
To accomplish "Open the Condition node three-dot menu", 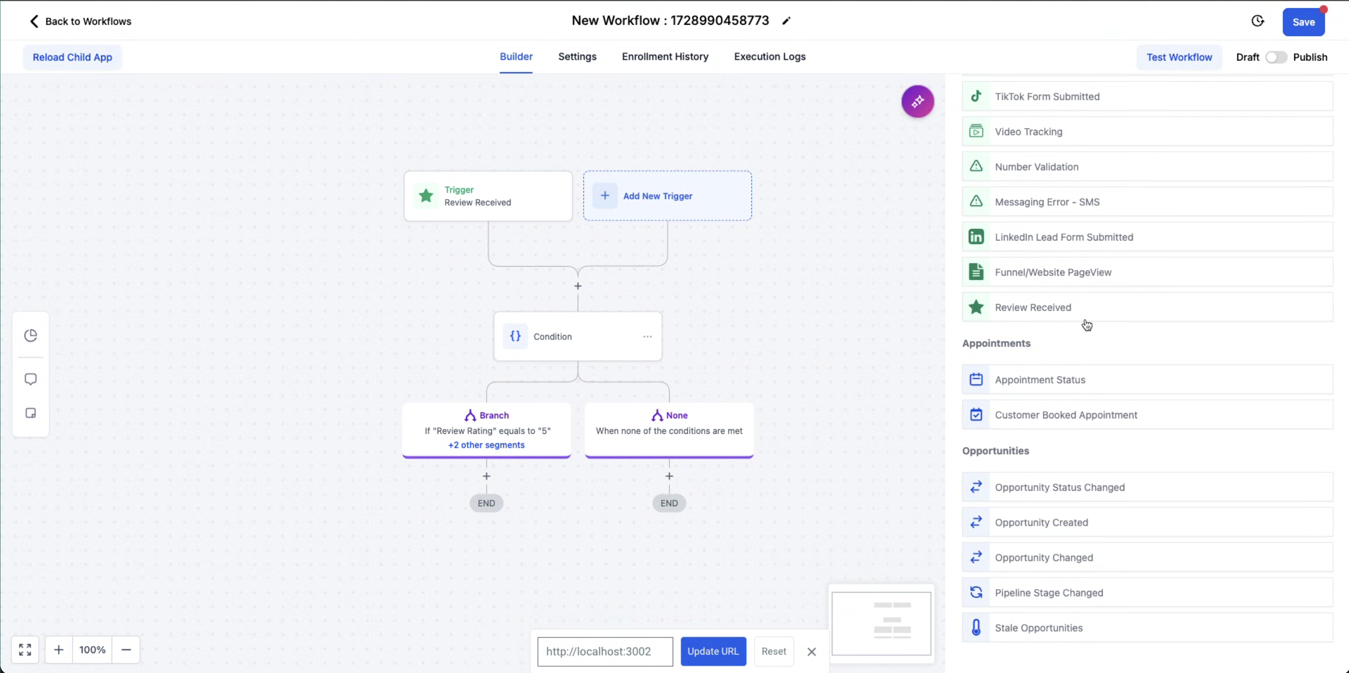I will pos(647,337).
